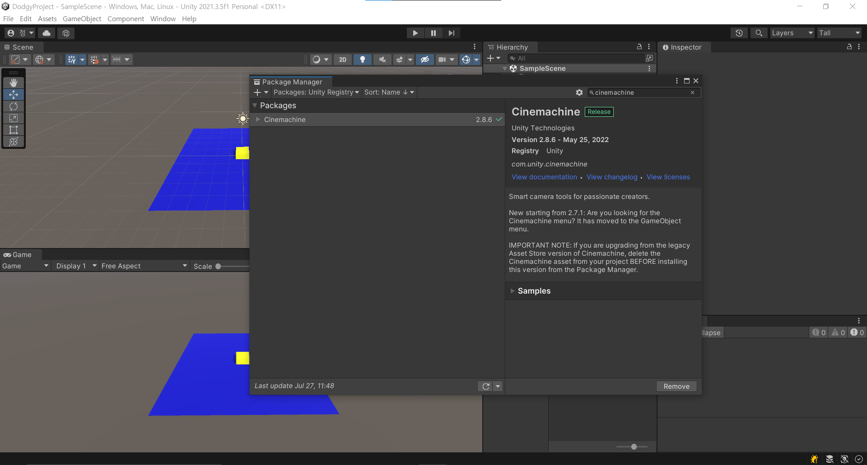Screen dimensions: 867x465
Task: Open the Undo History icon
Action: [739, 33]
